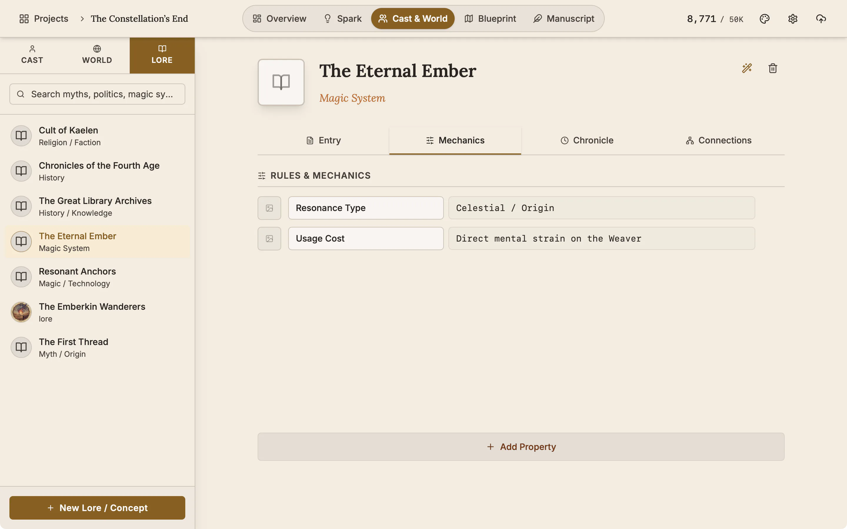This screenshot has width=847, height=529.
Task: Select the LORE sidebar tab
Action: [x=162, y=55]
